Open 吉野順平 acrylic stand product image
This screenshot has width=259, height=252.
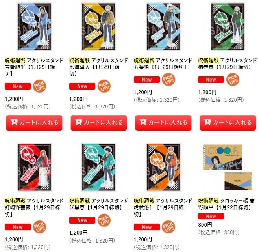(x=34, y=27)
